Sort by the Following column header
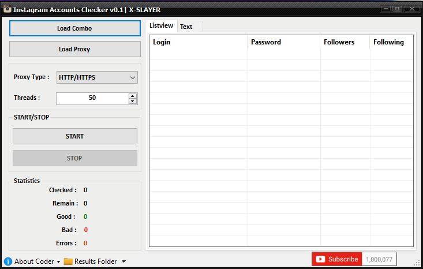 click(391, 42)
